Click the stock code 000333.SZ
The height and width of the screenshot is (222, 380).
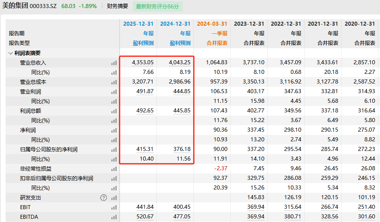(x=43, y=6)
